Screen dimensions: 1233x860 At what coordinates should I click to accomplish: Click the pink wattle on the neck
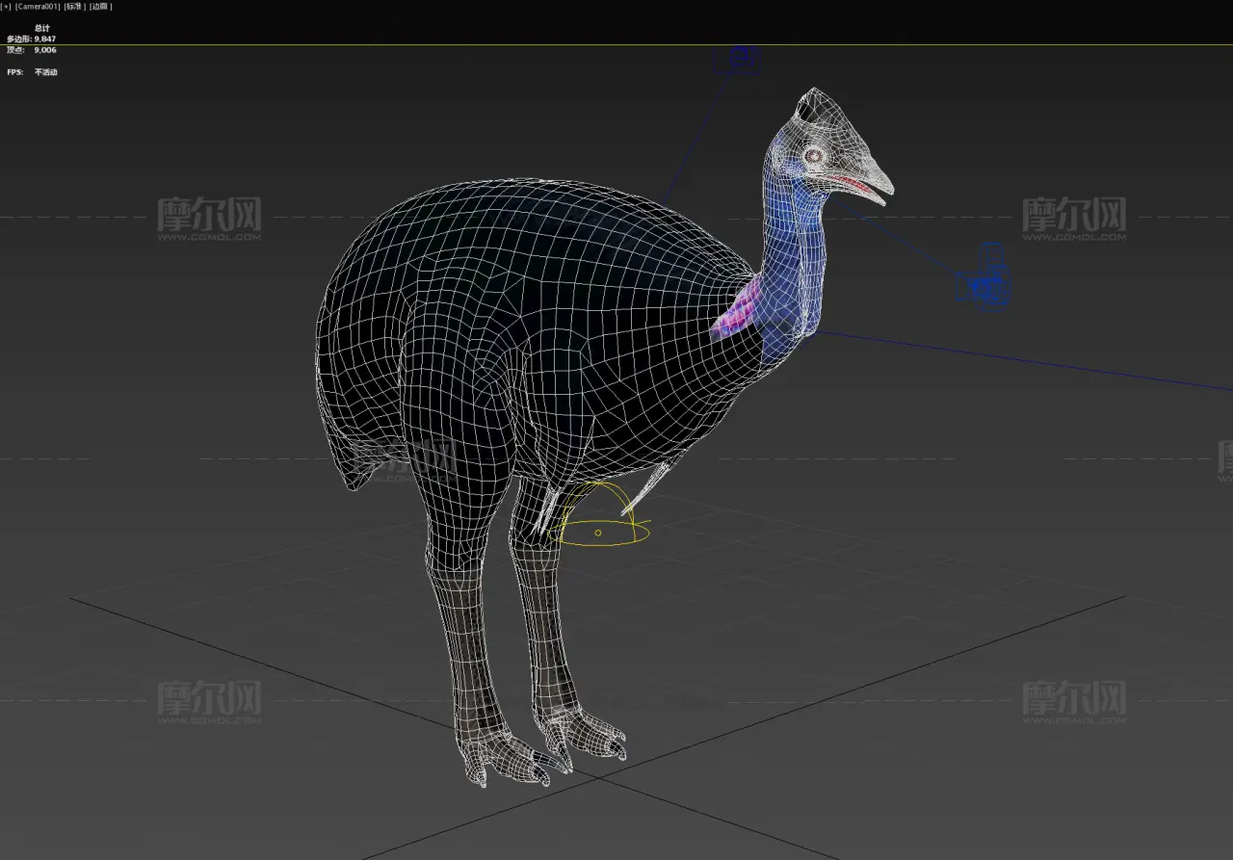point(736,311)
